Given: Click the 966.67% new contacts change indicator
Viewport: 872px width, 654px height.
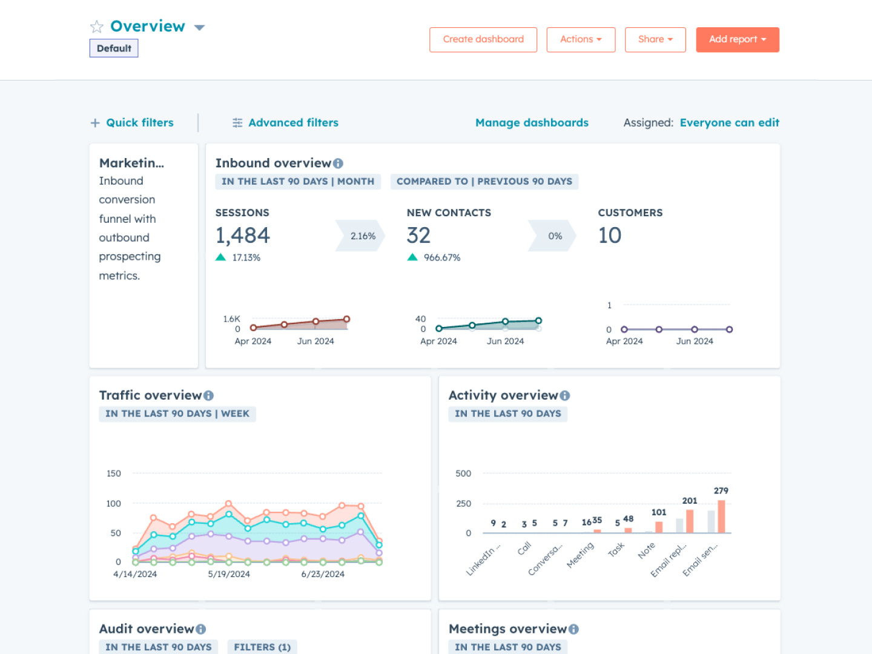Looking at the screenshot, I should click(434, 257).
